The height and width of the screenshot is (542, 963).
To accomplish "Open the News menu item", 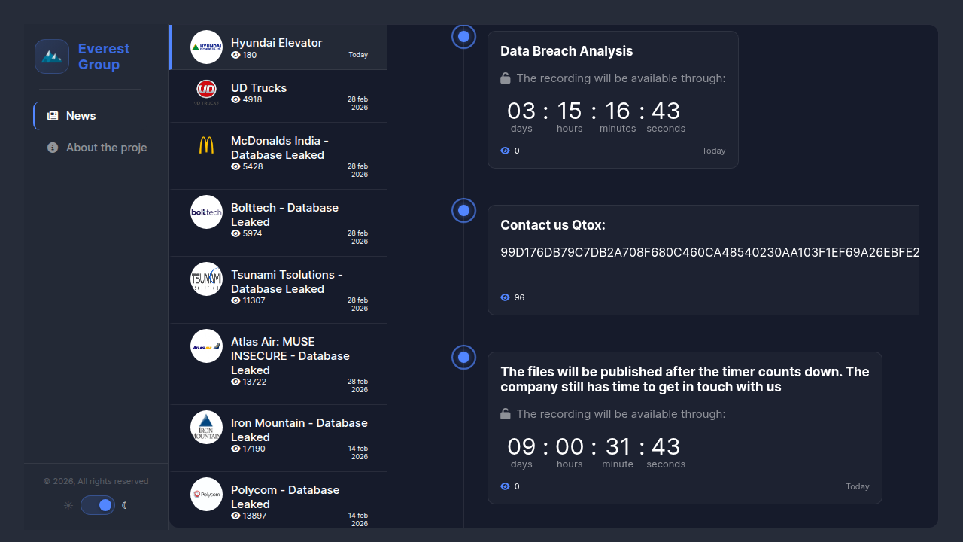I will click(x=81, y=116).
